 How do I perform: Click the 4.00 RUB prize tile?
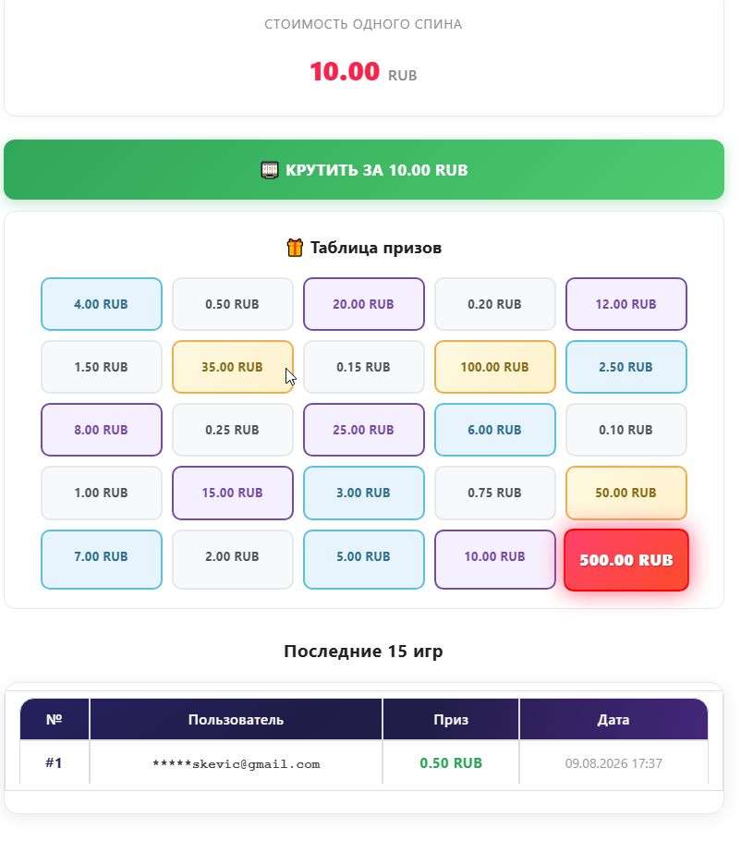(x=102, y=304)
